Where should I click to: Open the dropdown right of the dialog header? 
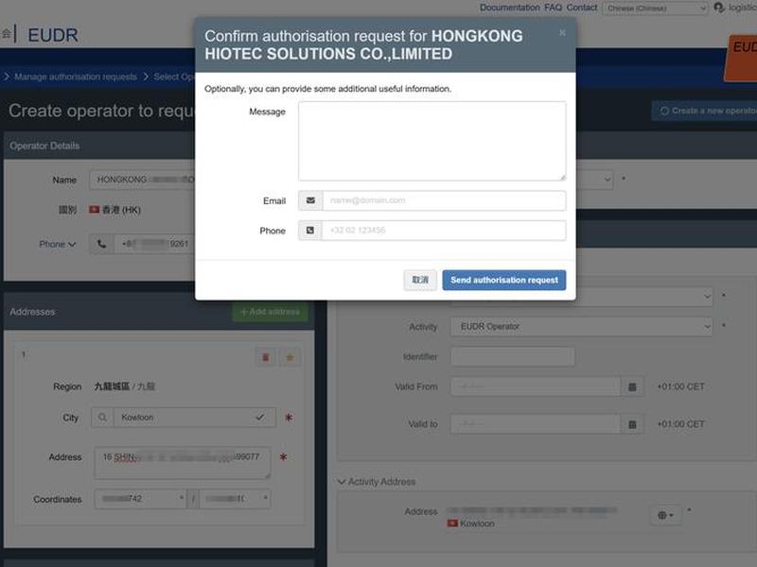595,180
